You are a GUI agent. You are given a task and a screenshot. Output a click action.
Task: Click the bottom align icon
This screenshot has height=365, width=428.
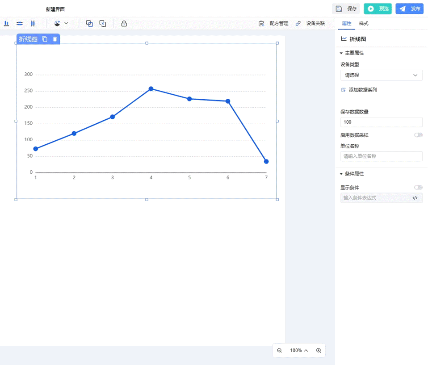(x=6, y=24)
